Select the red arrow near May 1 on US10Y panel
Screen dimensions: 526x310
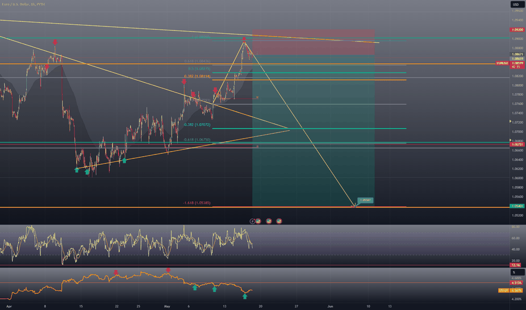[168, 270]
